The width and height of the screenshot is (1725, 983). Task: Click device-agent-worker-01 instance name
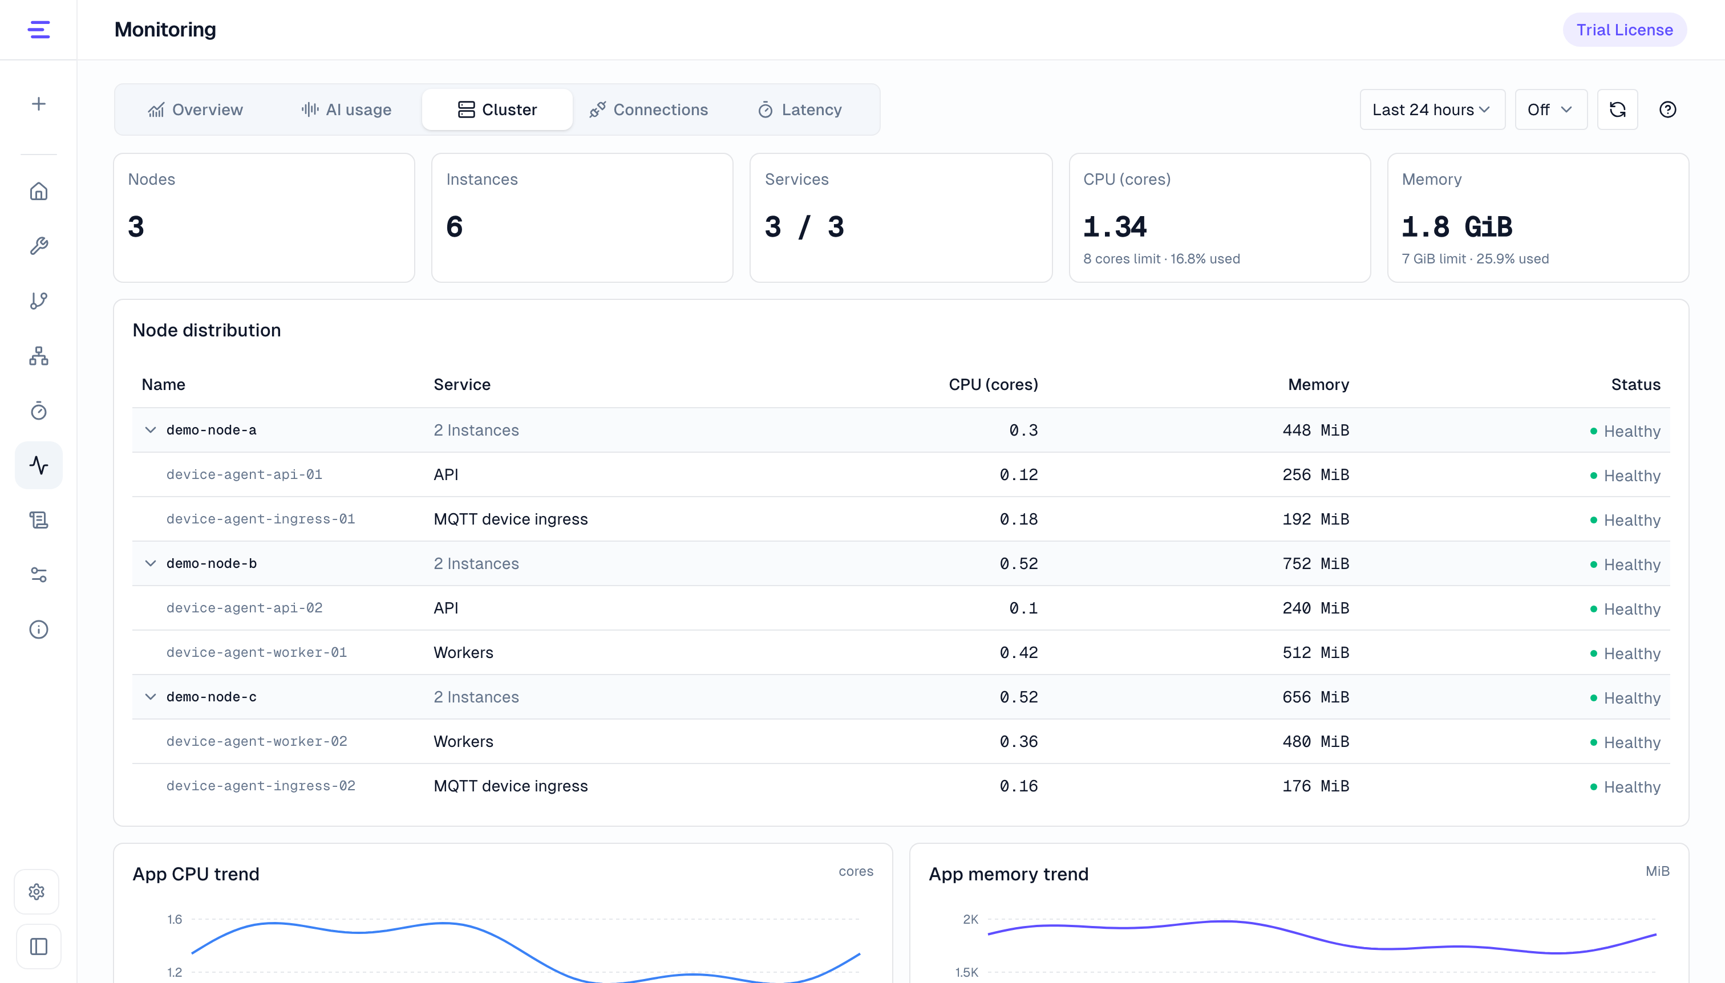(257, 652)
